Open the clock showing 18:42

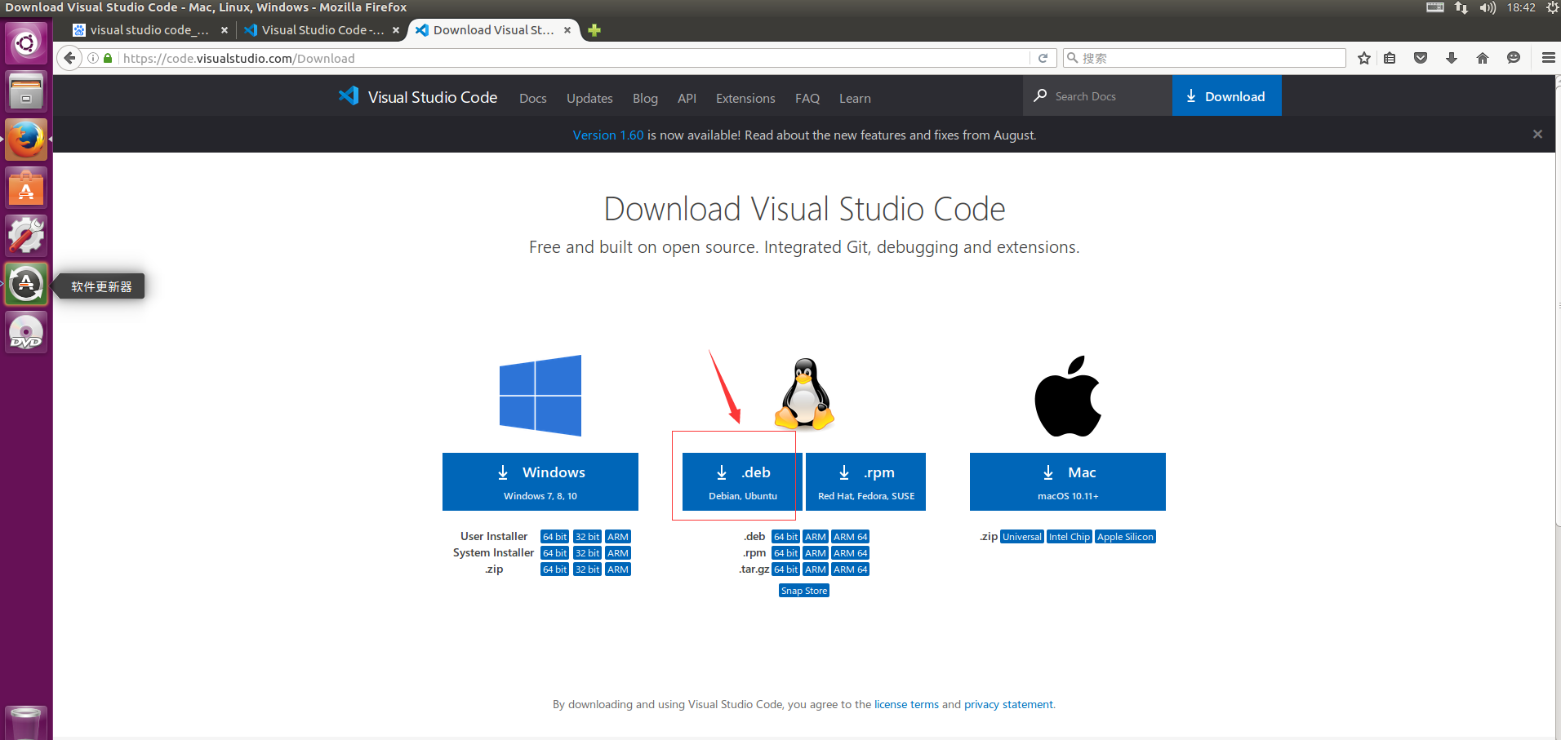1521,7
